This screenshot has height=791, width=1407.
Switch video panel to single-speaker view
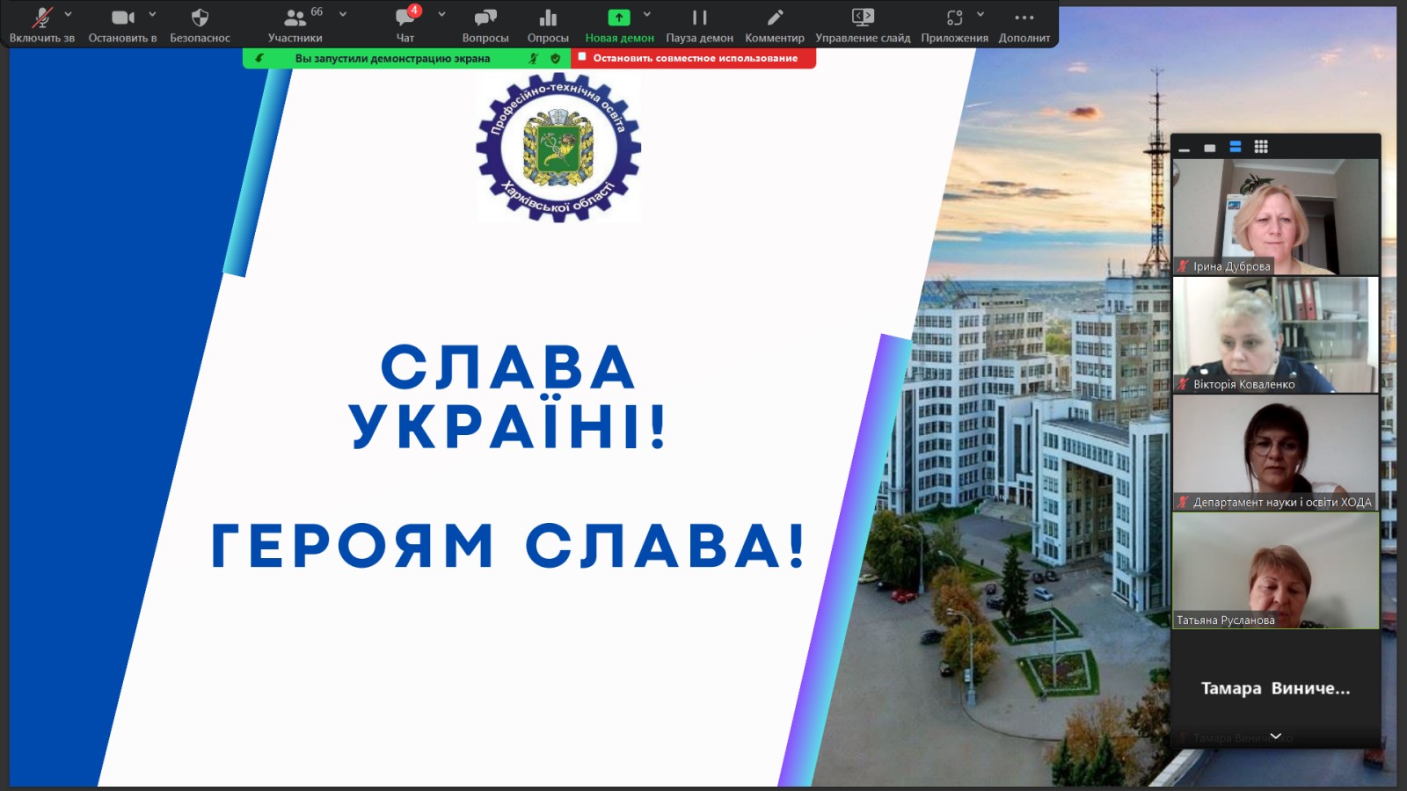coord(1210,148)
